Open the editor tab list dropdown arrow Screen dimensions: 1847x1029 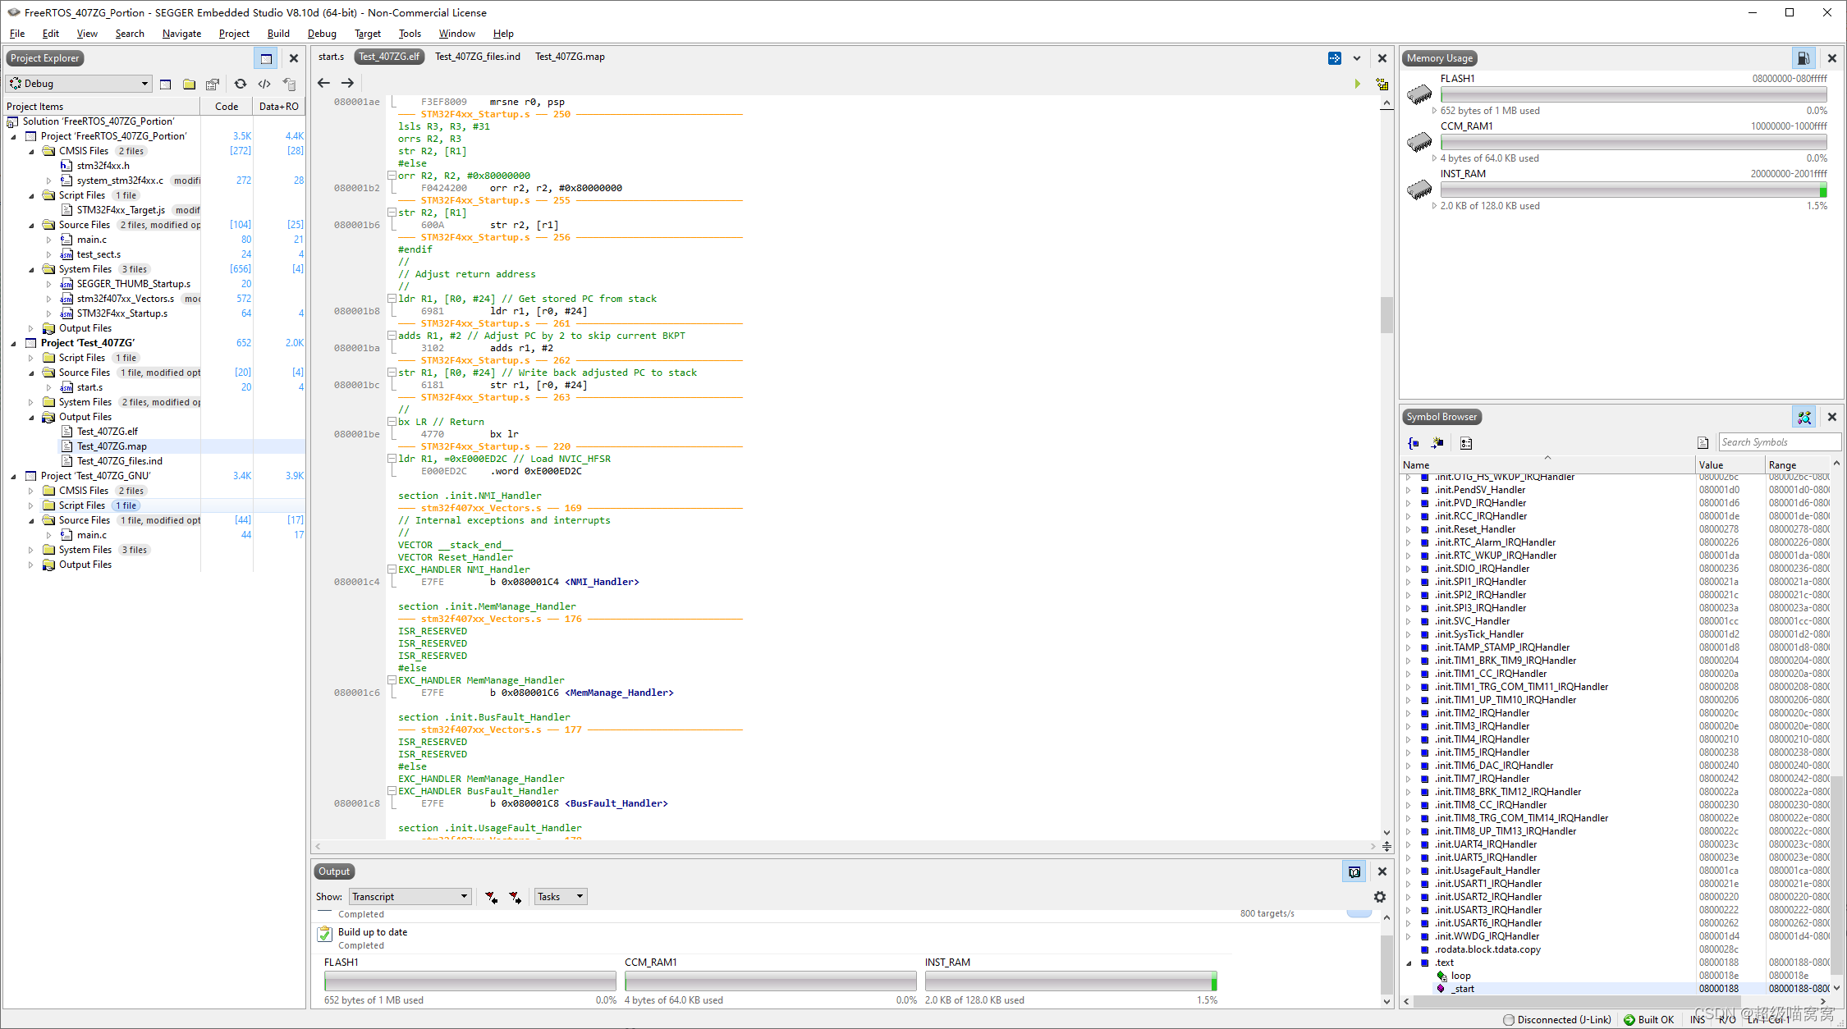click(1357, 58)
